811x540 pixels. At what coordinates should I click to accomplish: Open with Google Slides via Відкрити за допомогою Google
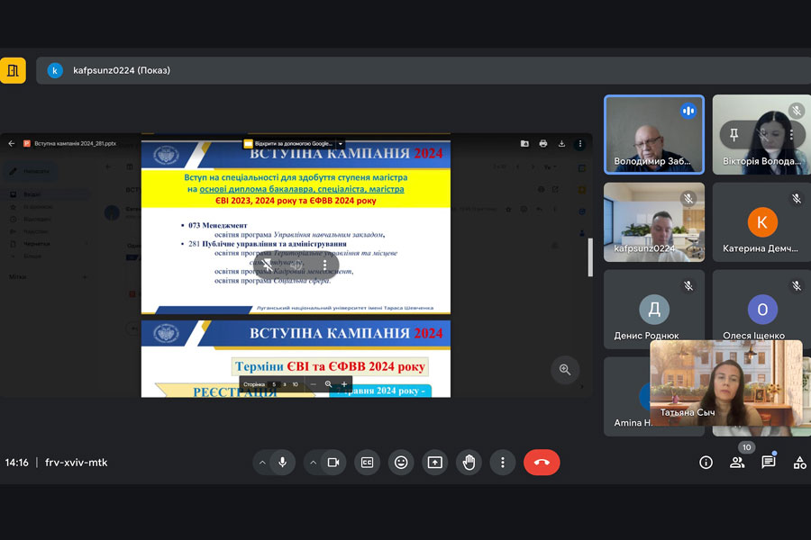click(288, 144)
